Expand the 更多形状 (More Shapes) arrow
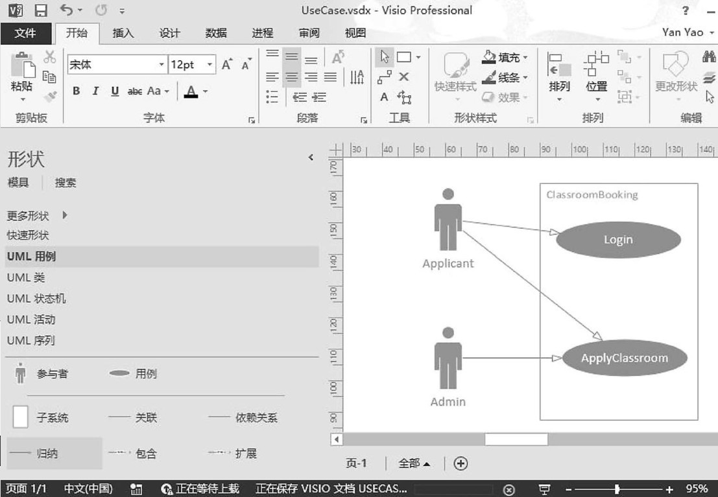The width and height of the screenshot is (718, 497). coord(65,215)
